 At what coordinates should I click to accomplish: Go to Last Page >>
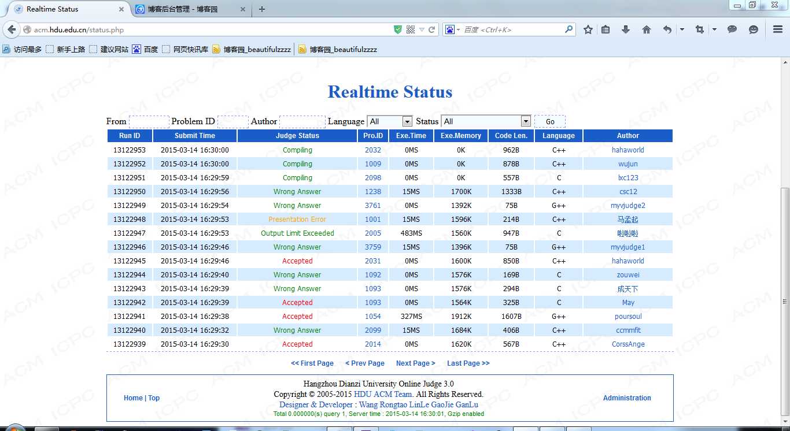coord(468,363)
